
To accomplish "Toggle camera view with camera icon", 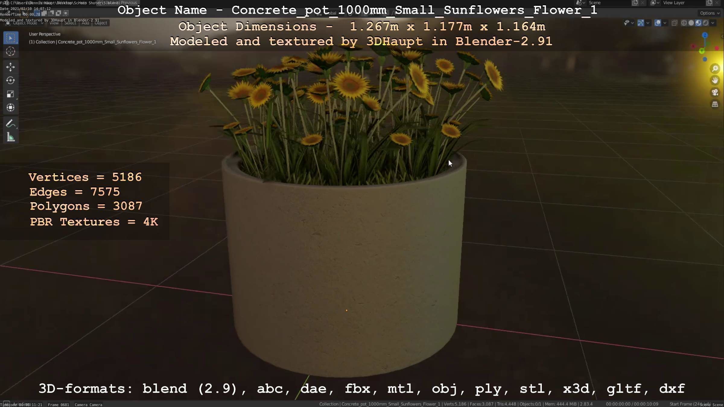I will point(715,92).
